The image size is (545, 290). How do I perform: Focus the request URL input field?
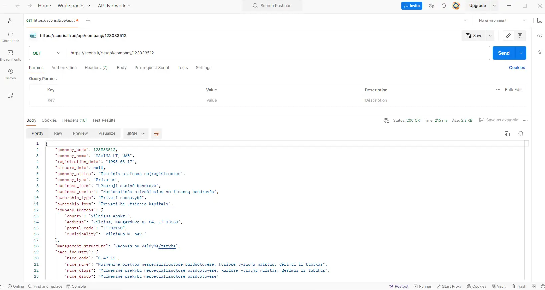(278, 53)
